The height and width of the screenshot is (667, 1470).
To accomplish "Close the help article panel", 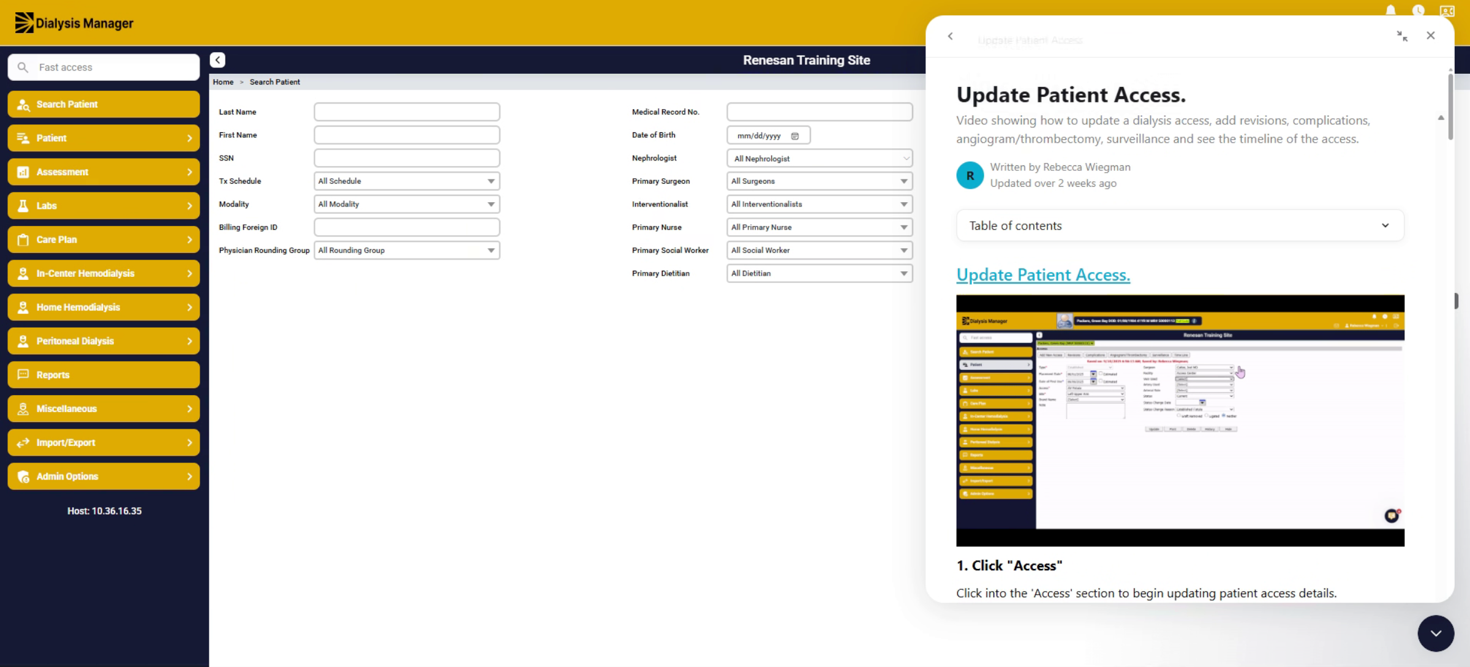I will [x=1431, y=36].
